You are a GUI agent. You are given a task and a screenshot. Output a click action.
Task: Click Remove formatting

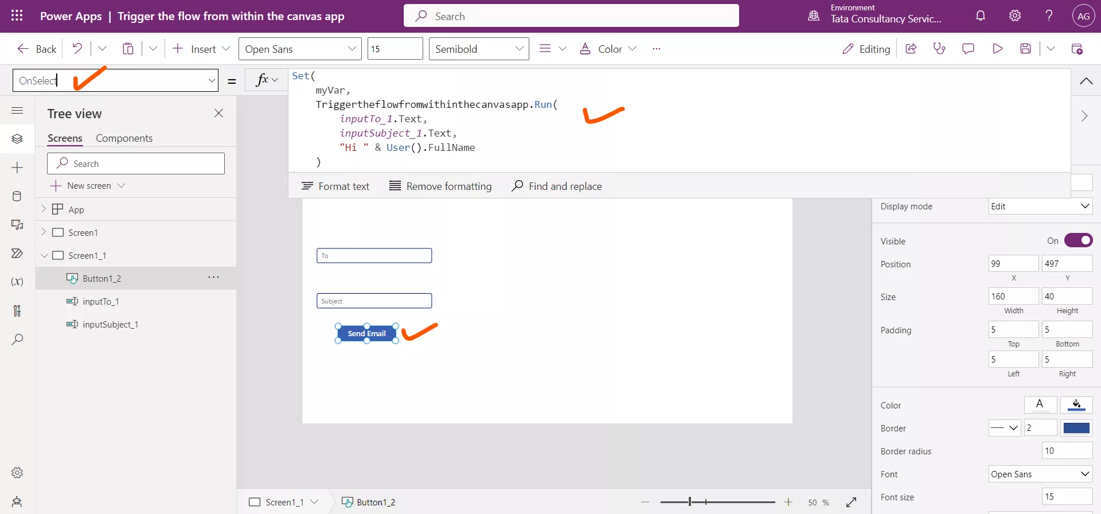440,186
